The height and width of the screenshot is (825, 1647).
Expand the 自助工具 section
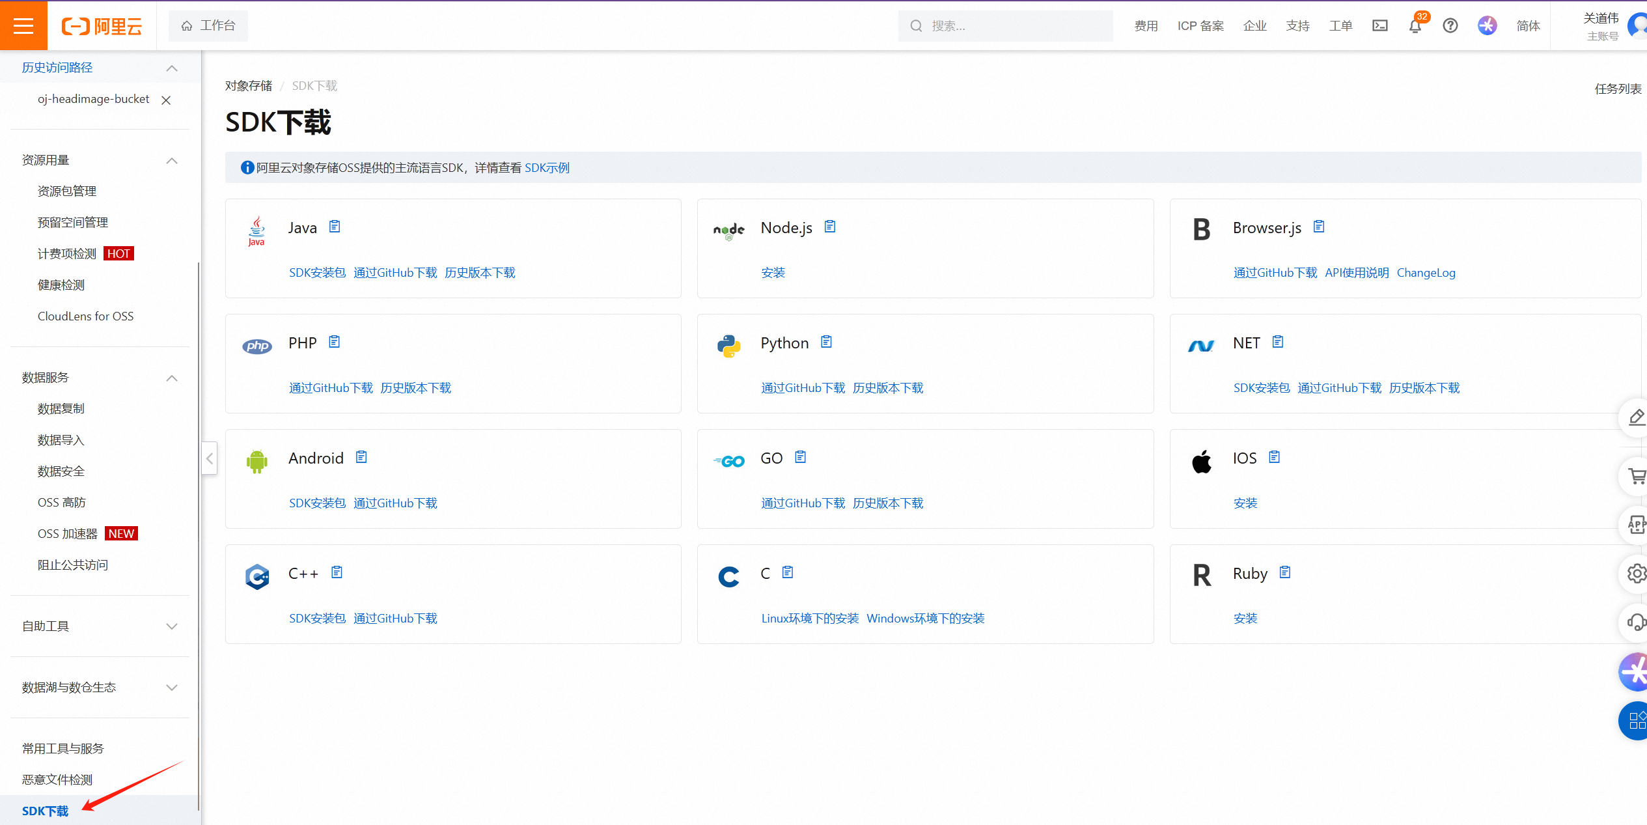(172, 626)
